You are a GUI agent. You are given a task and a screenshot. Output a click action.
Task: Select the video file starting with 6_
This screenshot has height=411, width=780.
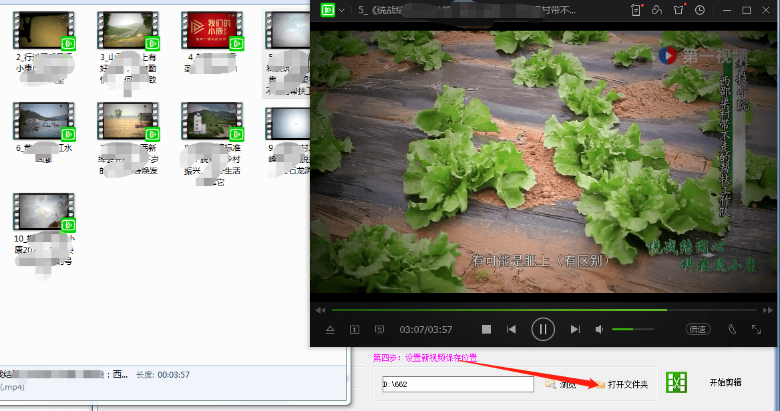click(x=44, y=133)
